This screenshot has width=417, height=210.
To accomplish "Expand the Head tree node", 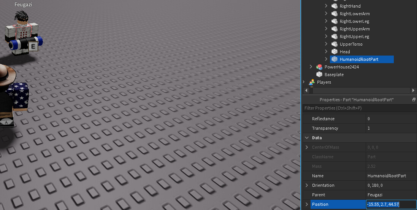I will [326, 52].
